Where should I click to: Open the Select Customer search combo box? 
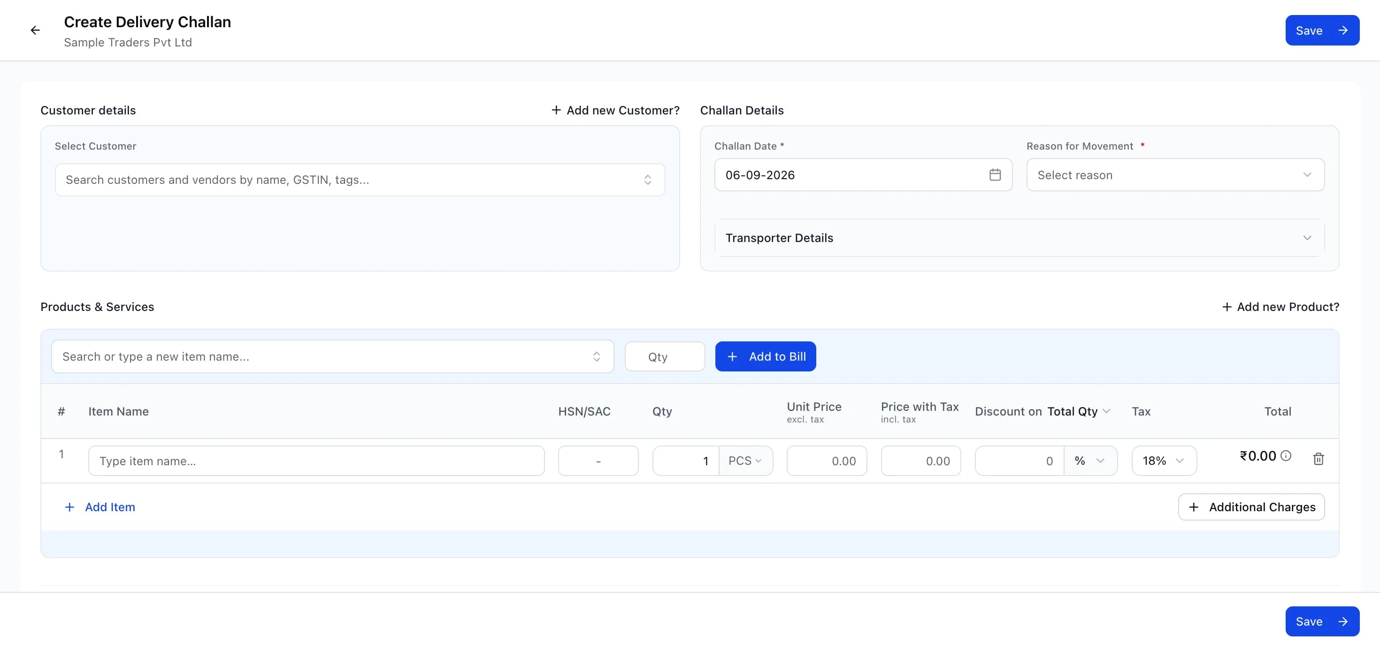coord(360,180)
